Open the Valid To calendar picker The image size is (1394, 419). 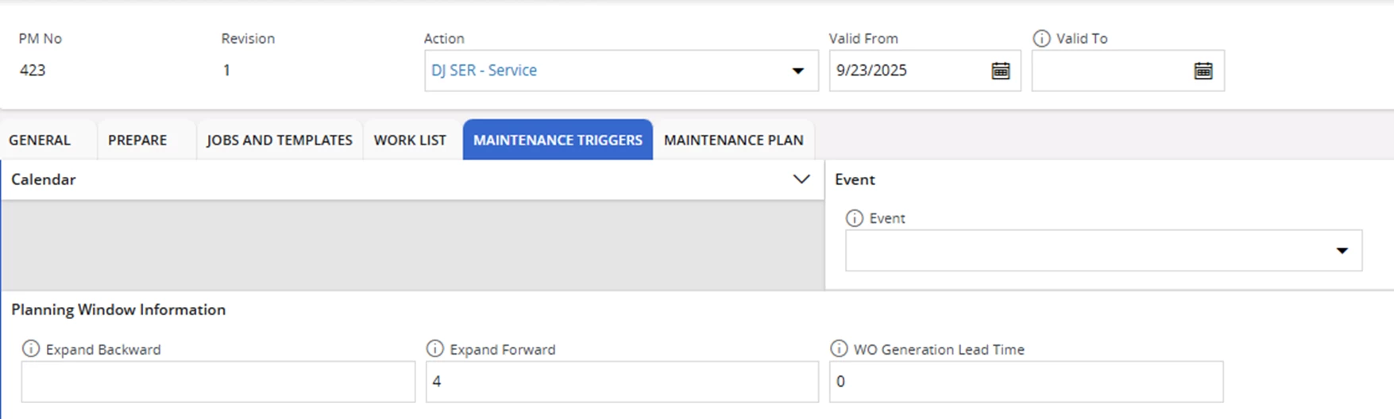pyautogui.click(x=1203, y=71)
